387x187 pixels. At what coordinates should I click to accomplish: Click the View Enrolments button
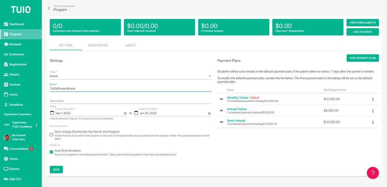[x=363, y=23]
